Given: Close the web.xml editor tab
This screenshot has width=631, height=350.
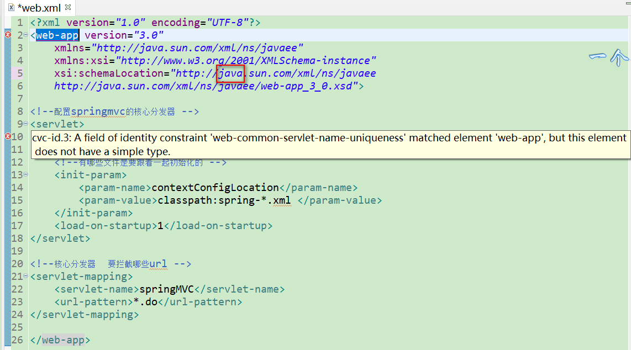Looking at the screenshot, I should point(69,8).
